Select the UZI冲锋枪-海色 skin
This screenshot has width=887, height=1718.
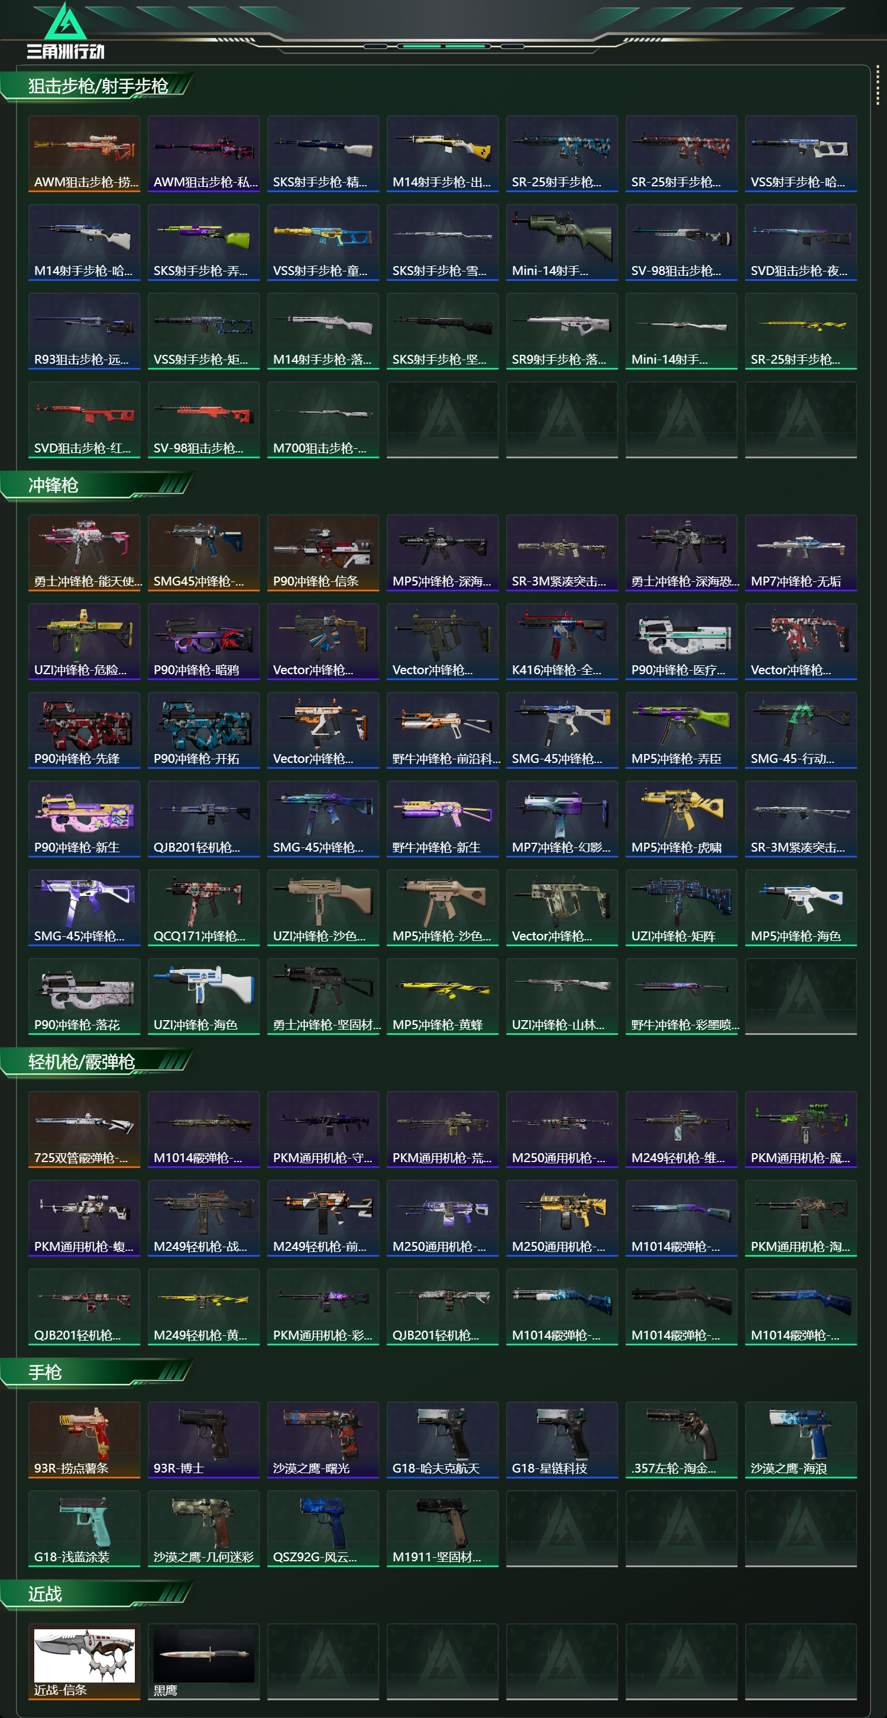203,996
